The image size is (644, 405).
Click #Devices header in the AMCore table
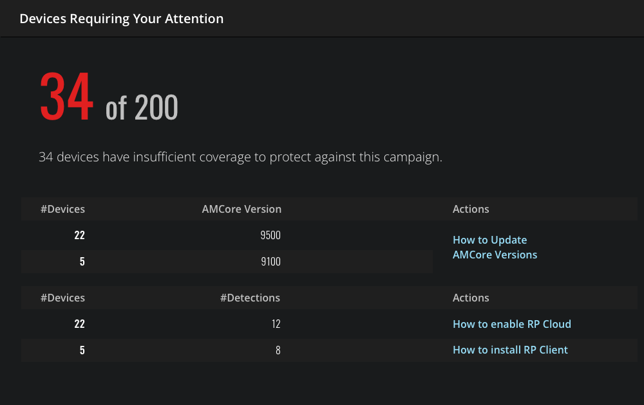click(62, 209)
